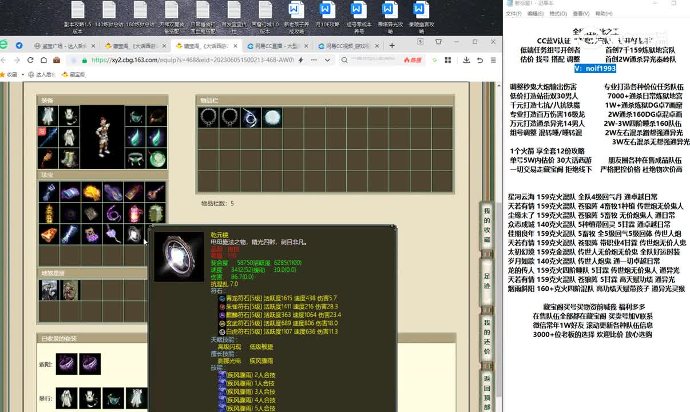Expand the 收藏 bookmarks dropdown arrow
This screenshot has width=690, height=412.
point(23,74)
